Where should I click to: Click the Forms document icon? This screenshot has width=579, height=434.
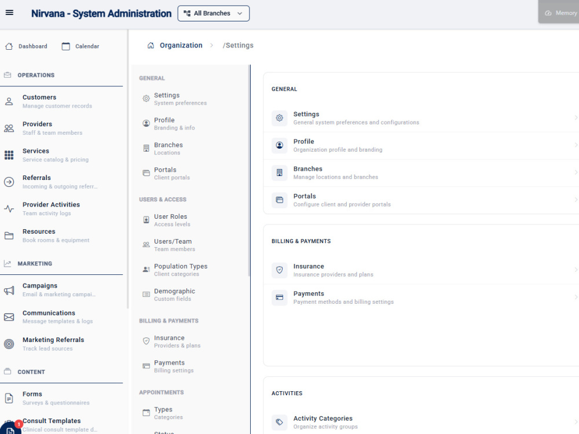(x=9, y=398)
